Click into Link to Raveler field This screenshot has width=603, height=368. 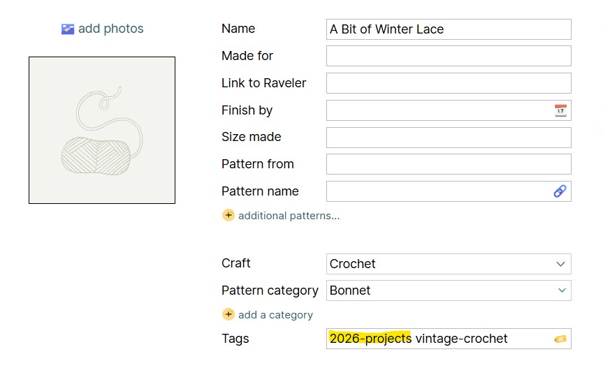[x=448, y=83]
